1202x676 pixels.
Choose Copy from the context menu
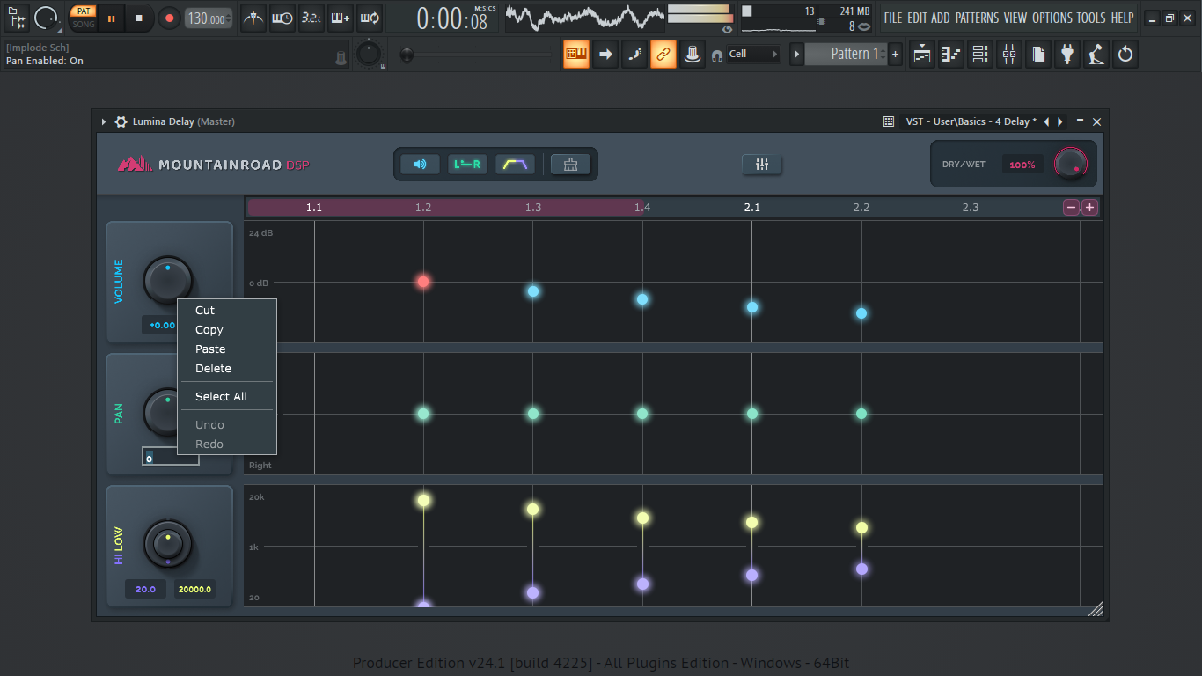pos(227,329)
